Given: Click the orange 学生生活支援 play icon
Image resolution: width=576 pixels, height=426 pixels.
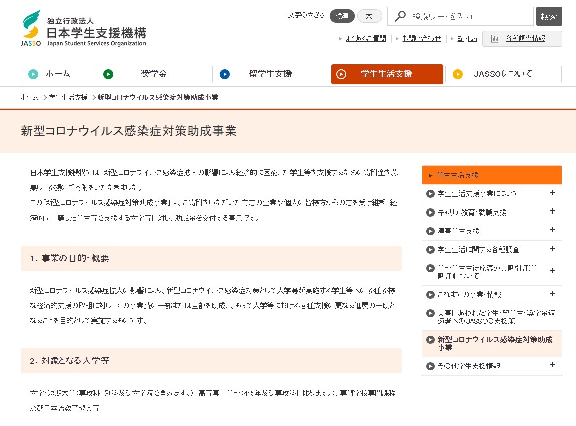Looking at the screenshot, I should pos(342,74).
